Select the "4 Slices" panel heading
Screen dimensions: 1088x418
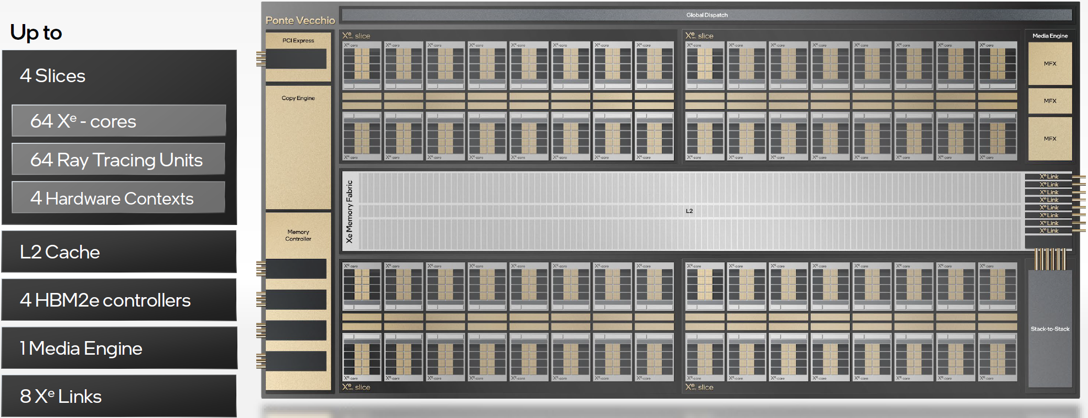point(52,76)
